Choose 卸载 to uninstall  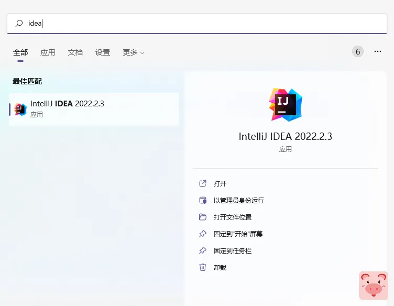220,268
